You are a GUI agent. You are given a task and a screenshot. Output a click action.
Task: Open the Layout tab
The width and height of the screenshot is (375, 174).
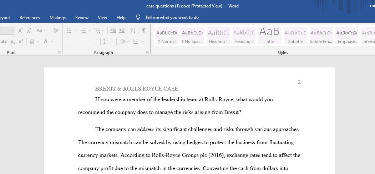(5, 18)
